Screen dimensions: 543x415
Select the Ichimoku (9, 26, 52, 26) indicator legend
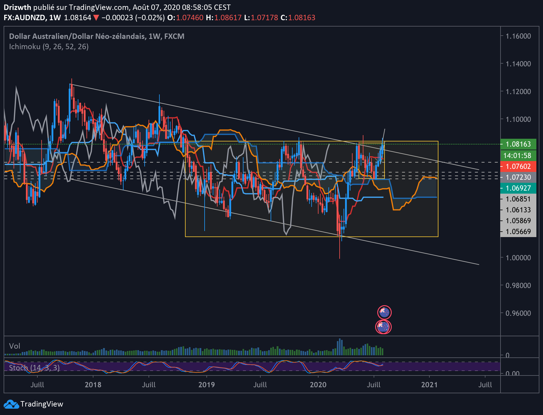click(49, 47)
